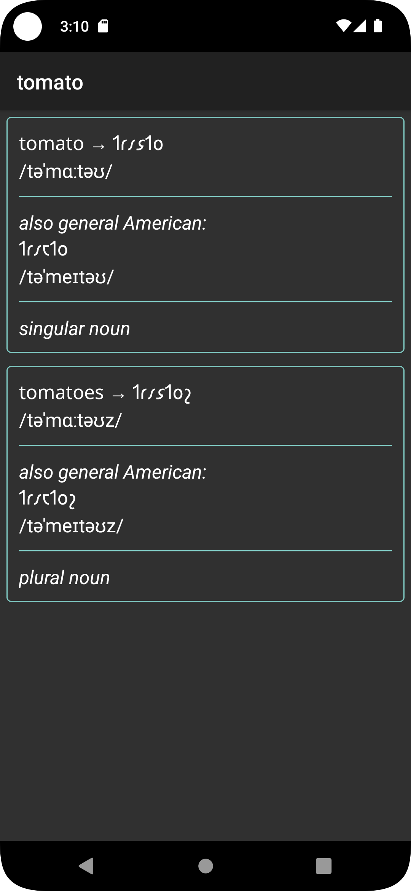
Task: Select the 'tomatoes →' Shavian headword line
Action: tap(105, 393)
